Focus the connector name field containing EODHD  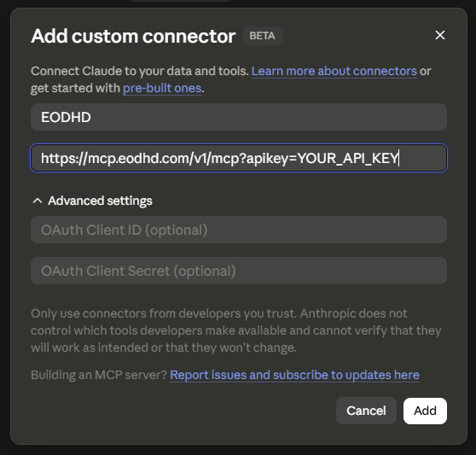click(239, 117)
